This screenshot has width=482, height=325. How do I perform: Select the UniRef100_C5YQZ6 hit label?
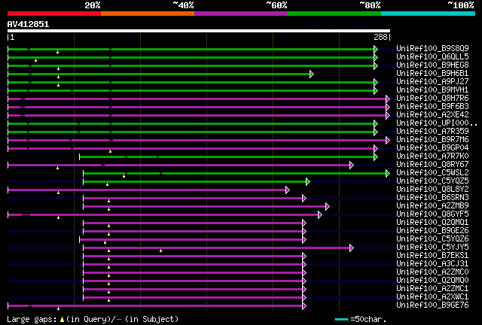[432, 239]
